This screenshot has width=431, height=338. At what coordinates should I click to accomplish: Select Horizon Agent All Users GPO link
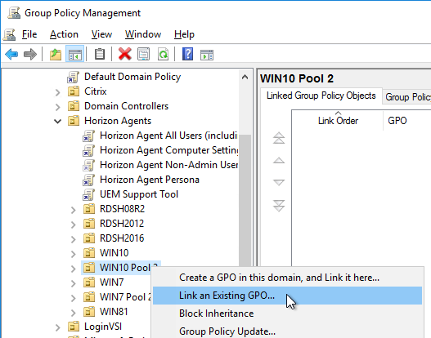tap(168, 136)
